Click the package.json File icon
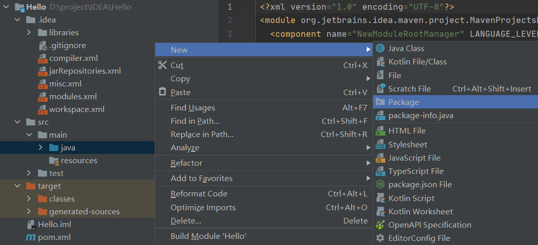The width and height of the screenshot is (538, 245). click(x=380, y=185)
